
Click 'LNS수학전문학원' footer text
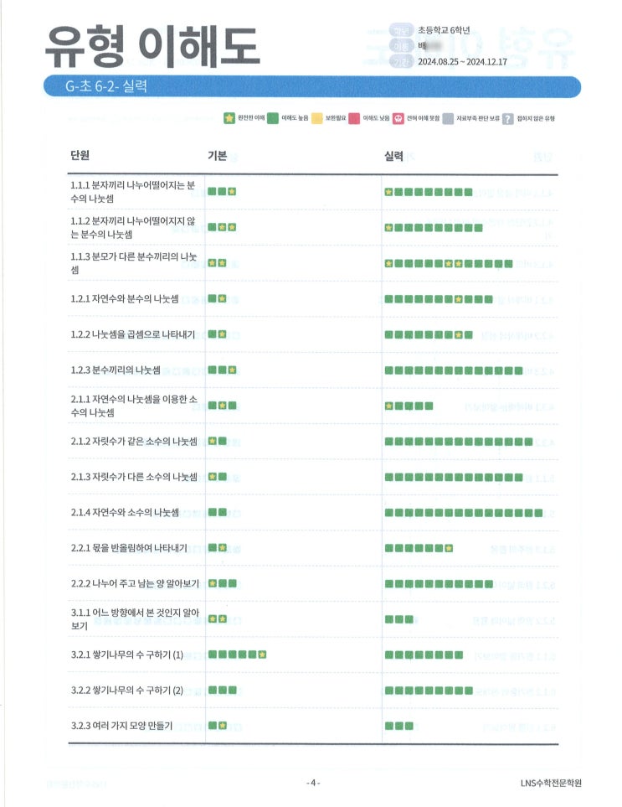pyautogui.click(x=550, y=783)
